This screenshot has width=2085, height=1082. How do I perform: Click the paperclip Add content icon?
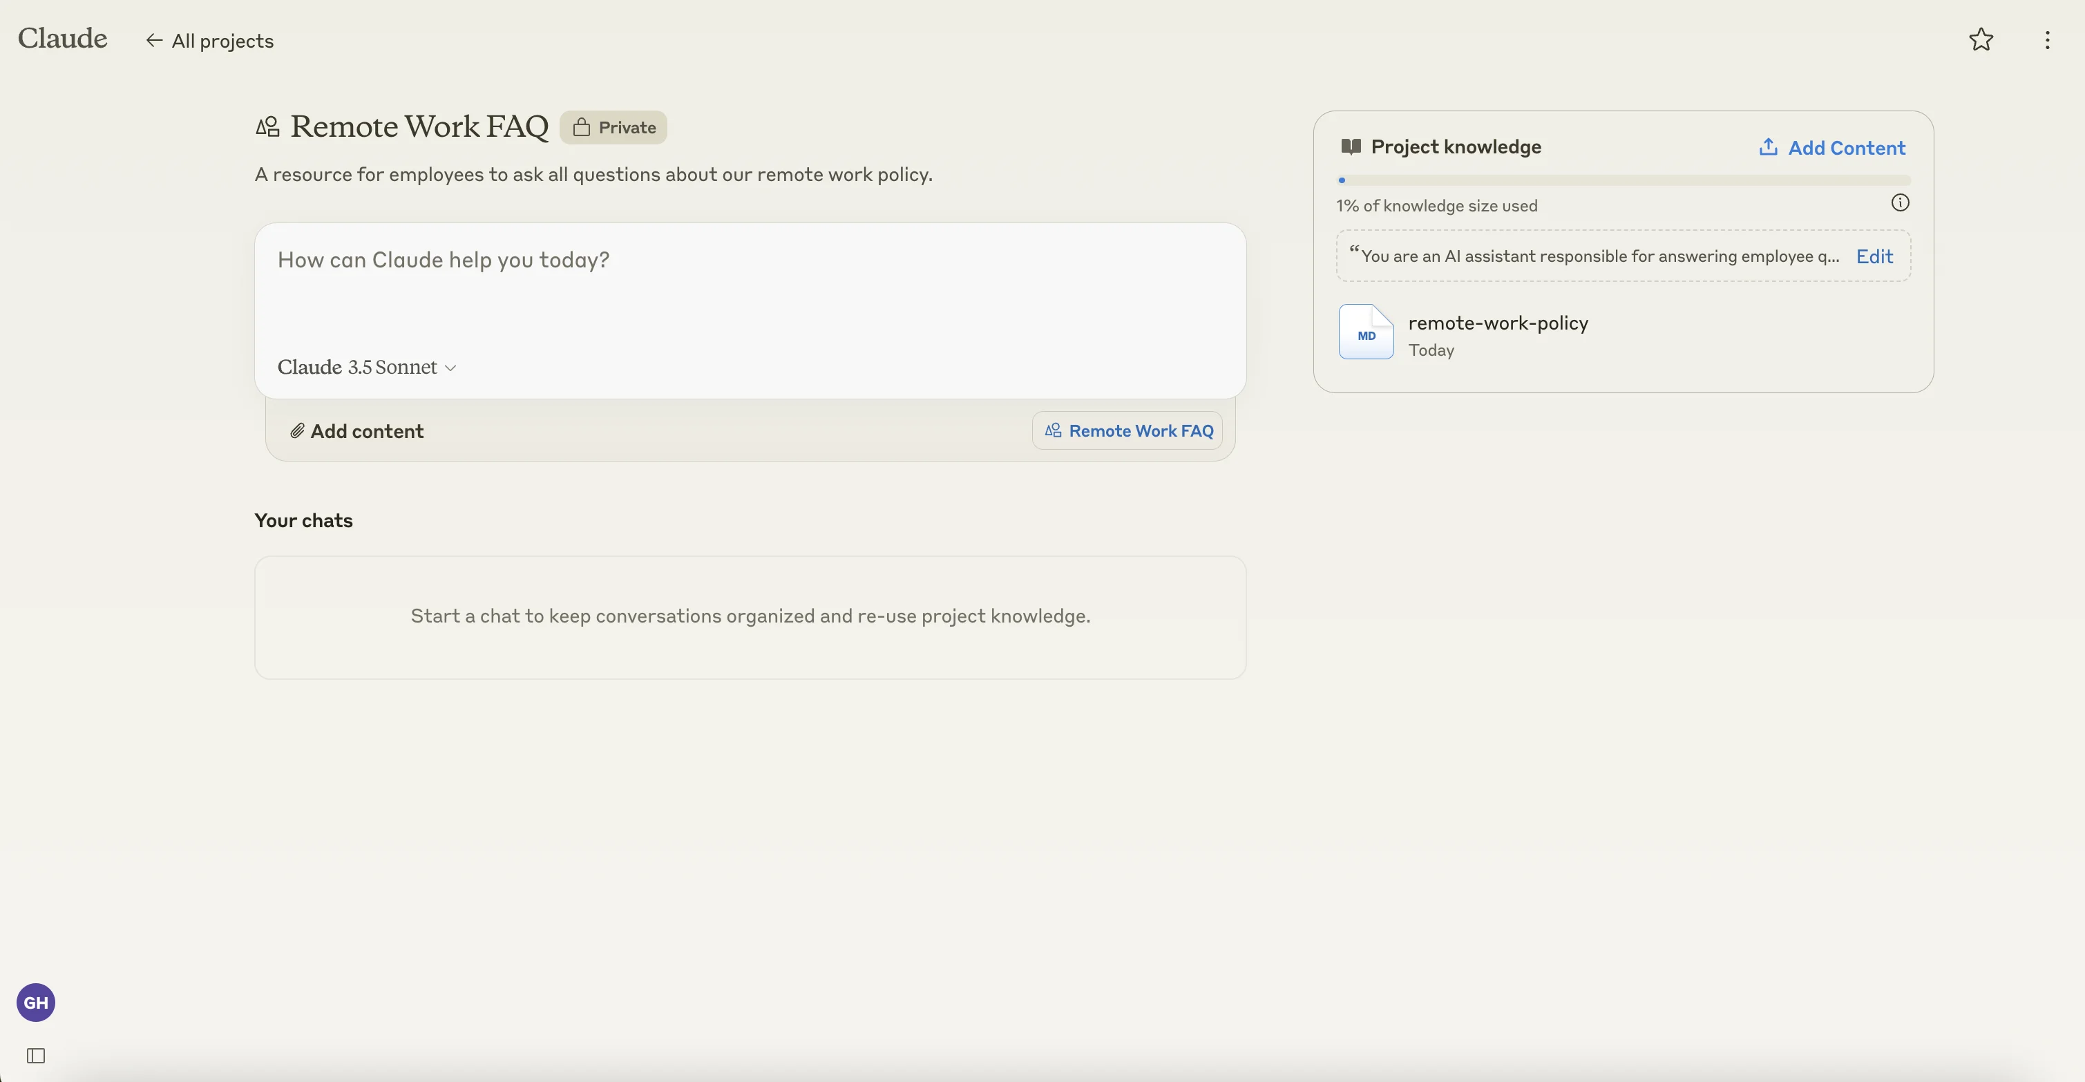point(297,431)
